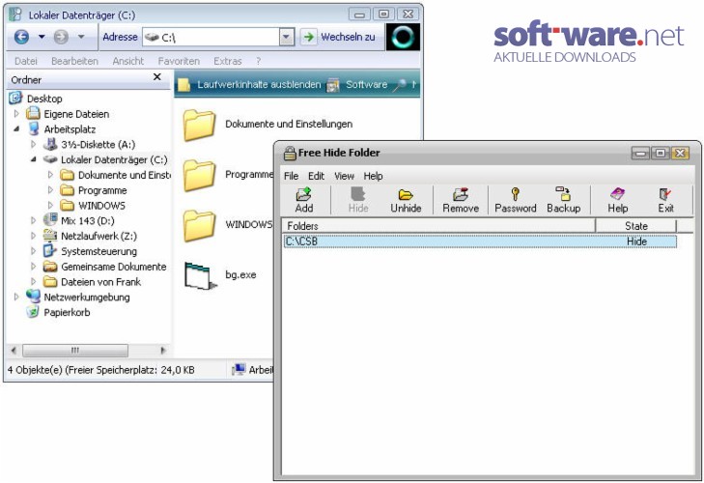This screenshot has height=483, width=704.
Task: Select Eigene Dateien in folder tree
Action: click(76, 114)
